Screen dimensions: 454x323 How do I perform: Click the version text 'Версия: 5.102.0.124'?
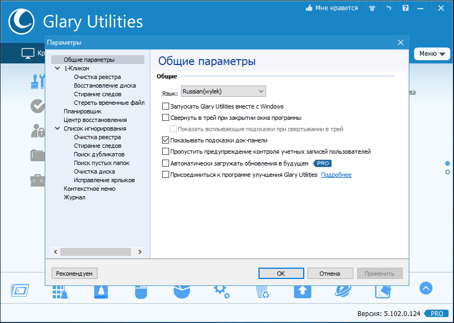[388, 313]
